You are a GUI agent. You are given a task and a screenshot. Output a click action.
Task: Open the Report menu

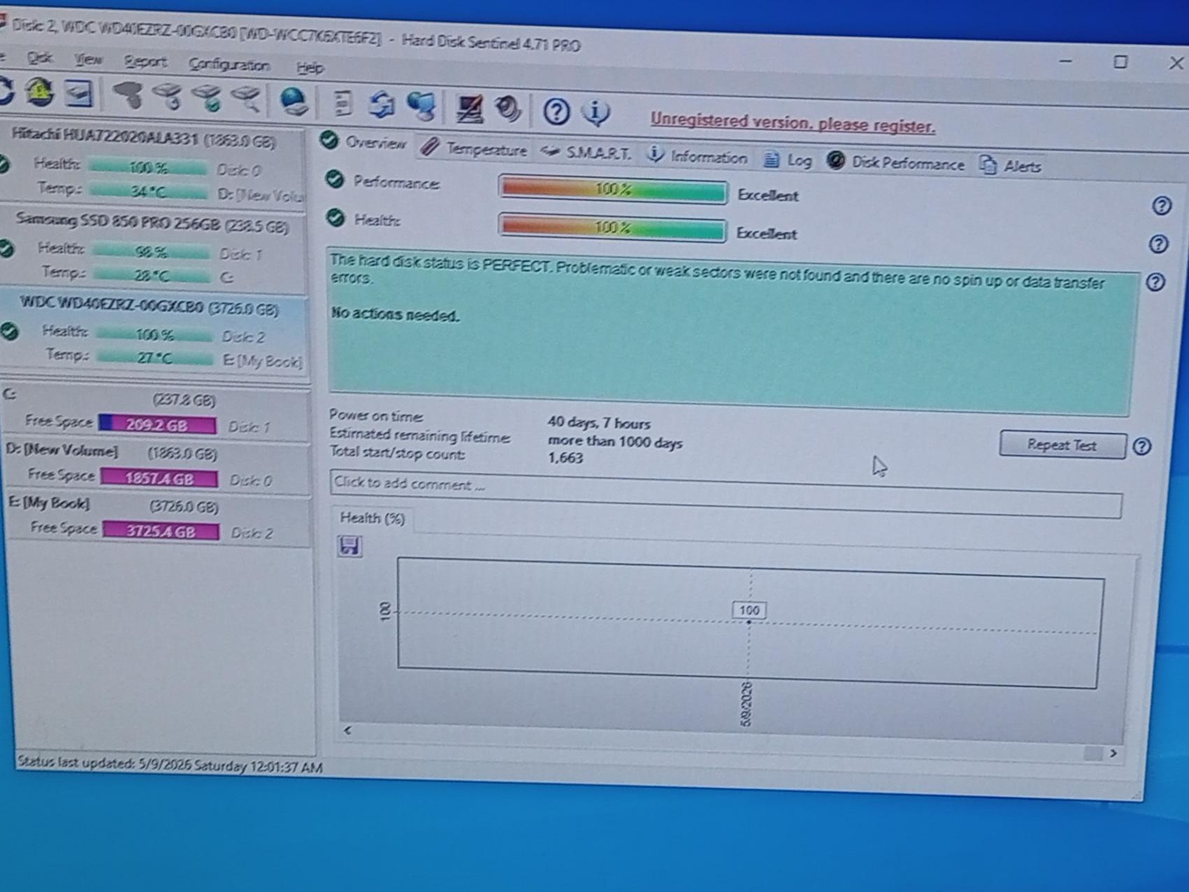145,62
